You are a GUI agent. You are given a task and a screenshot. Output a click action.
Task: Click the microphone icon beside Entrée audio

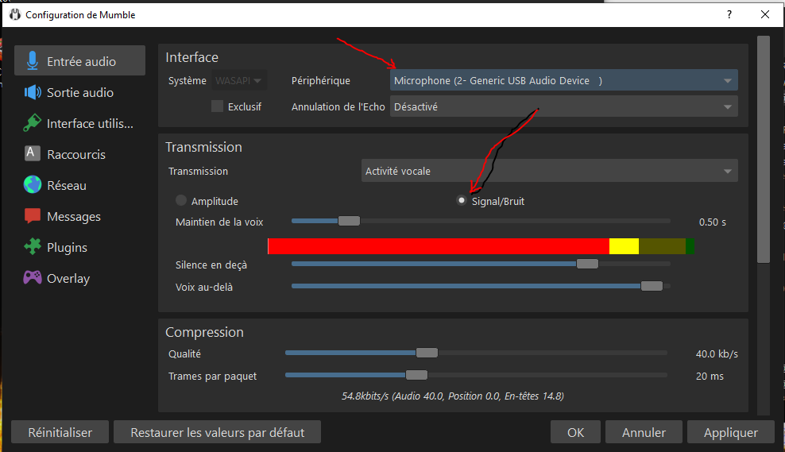pyautogui.click(x=32, y=60)
